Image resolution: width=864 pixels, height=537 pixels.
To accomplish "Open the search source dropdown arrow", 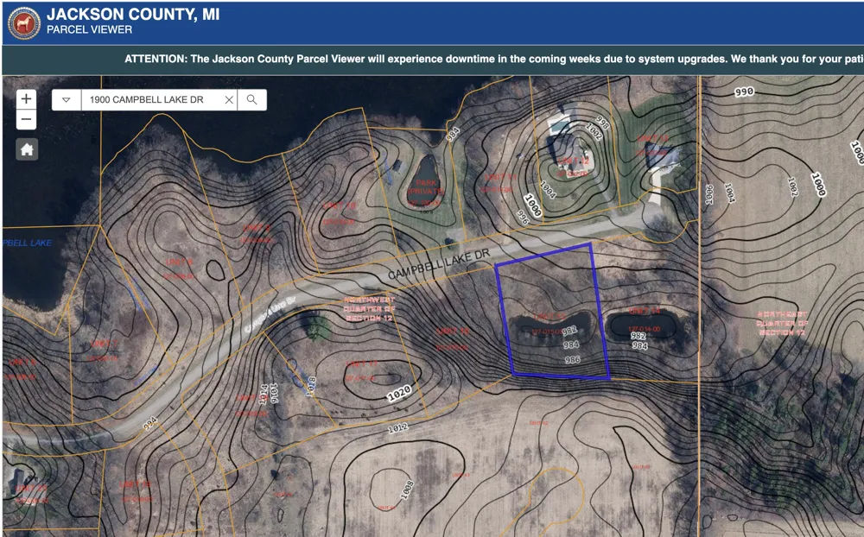I will [x=67, y=99].
